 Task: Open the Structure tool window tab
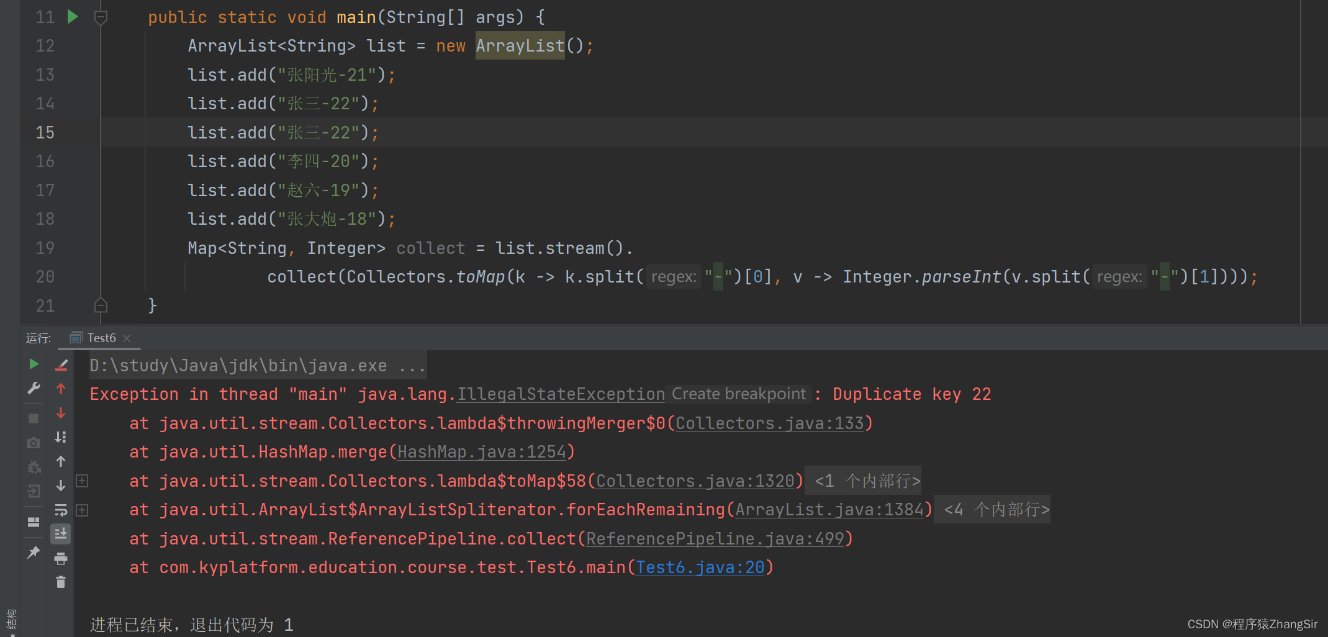coord(11,618)
